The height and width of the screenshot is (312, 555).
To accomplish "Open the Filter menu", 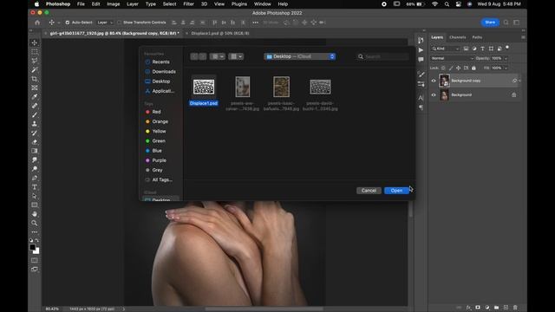I will (x=189, y=4).
